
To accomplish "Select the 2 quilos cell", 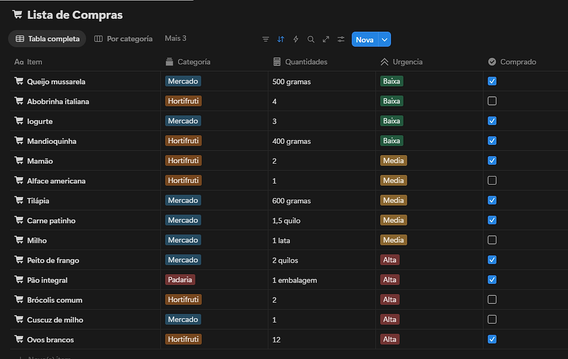I will 321,261.
